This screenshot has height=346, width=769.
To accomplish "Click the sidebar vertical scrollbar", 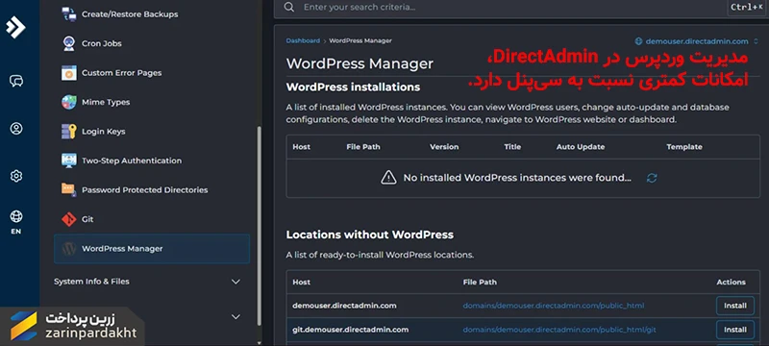I will (x=259, y=226).
